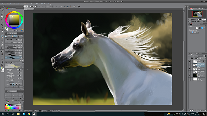Open the File menu

(3, 4)
